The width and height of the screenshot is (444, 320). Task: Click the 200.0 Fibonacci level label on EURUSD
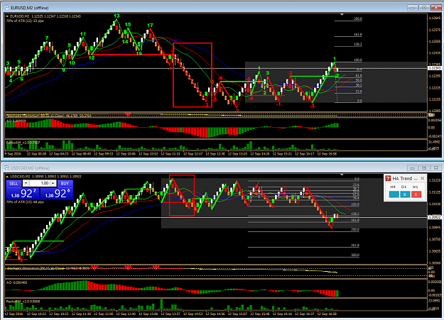(x=357, y=18)
